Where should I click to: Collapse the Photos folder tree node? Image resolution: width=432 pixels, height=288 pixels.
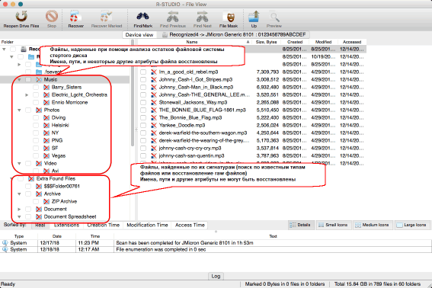click(x=19, y=110)
